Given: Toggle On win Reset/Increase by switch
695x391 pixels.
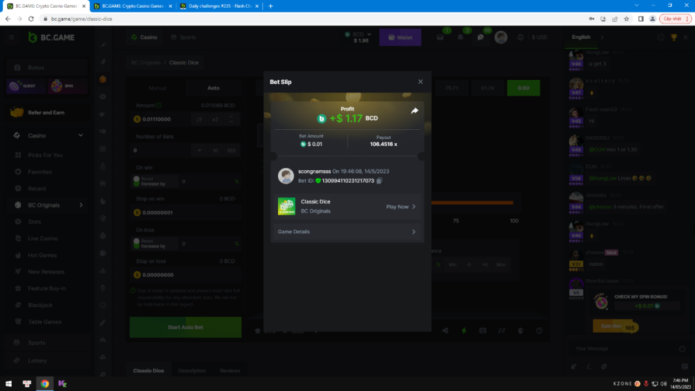Looking at the screenshot, I should [136, 181].
